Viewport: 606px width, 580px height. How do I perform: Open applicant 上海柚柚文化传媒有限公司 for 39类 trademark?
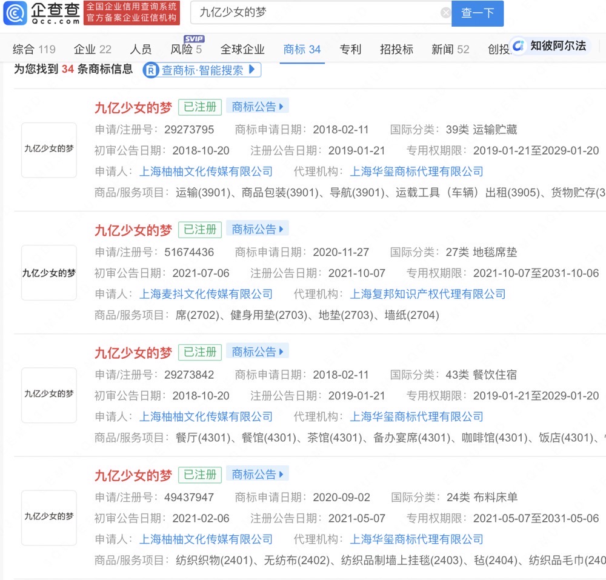pyautogui.click(x=205, y=171)
